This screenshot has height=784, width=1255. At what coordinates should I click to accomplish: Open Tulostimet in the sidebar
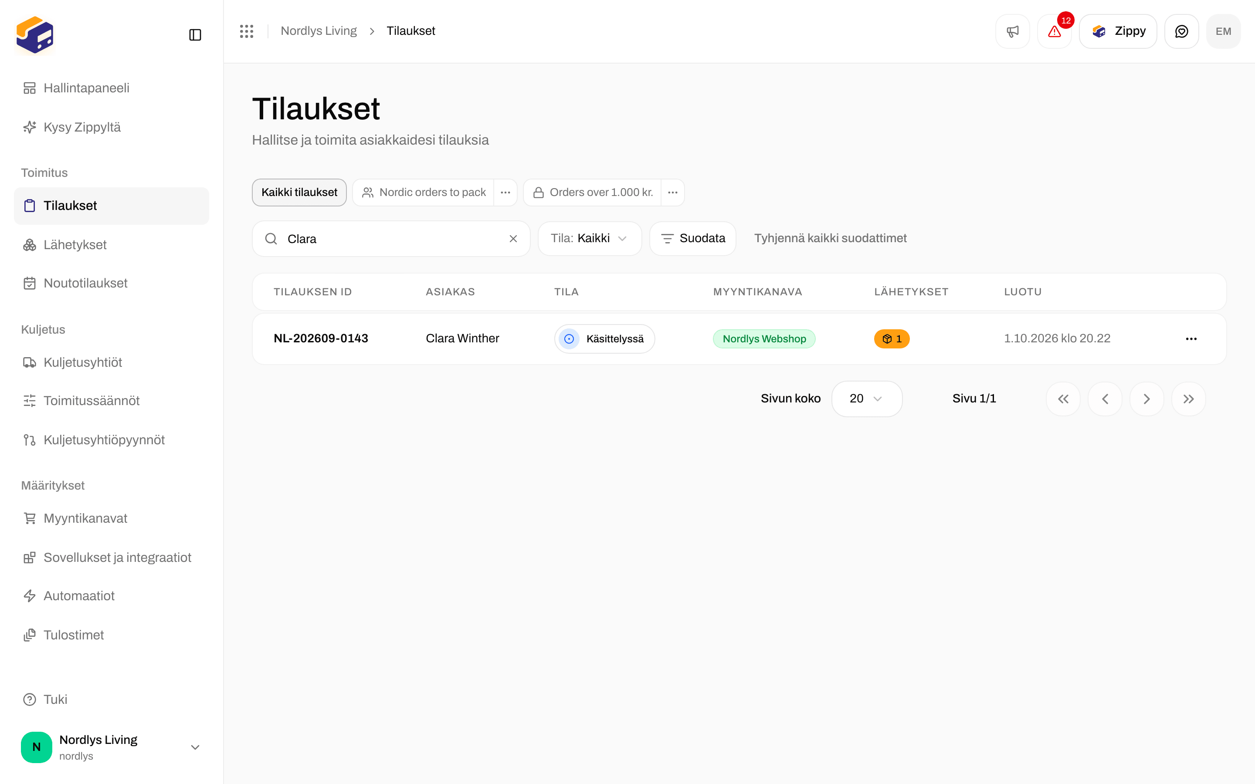pyautogui.click(x=111, y=635)
